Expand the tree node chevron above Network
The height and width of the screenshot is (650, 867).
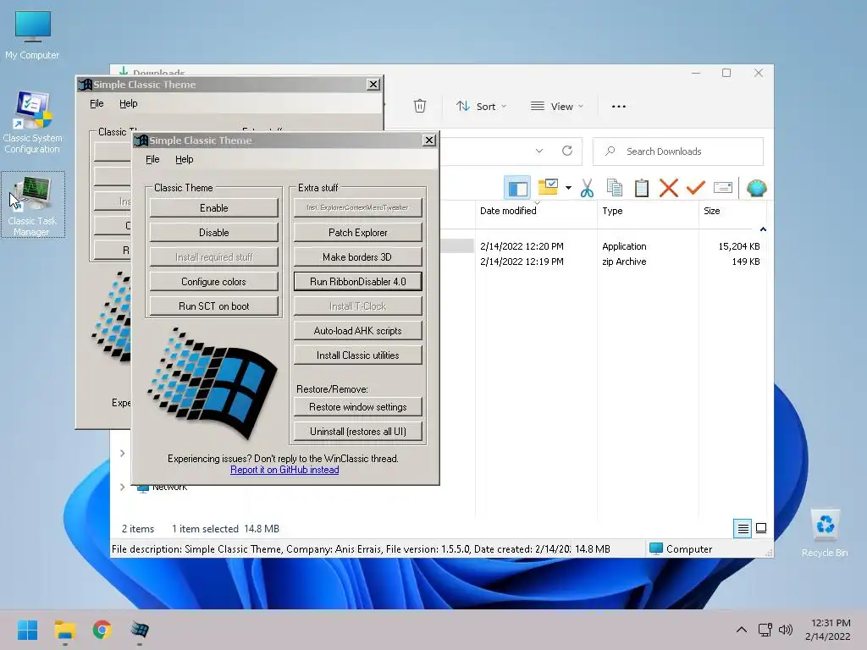(122, 454)
